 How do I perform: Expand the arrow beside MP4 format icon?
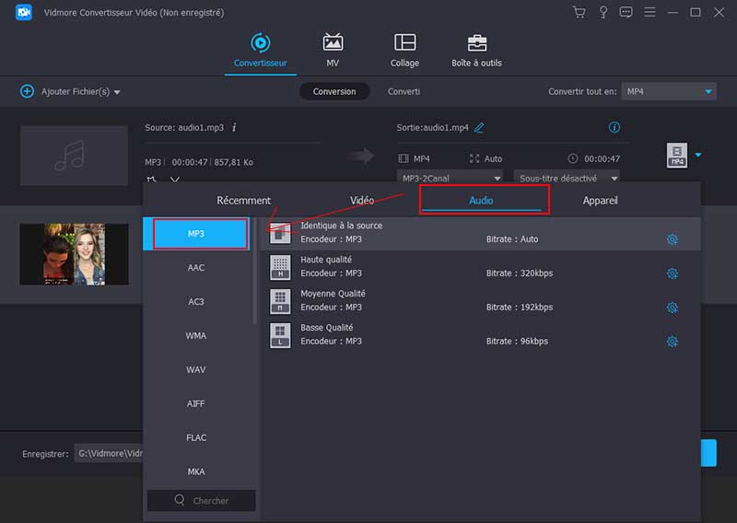pos(698,155)
